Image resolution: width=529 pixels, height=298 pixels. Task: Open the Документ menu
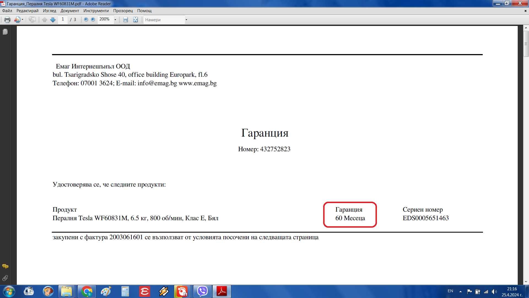[x=70, y=11]
